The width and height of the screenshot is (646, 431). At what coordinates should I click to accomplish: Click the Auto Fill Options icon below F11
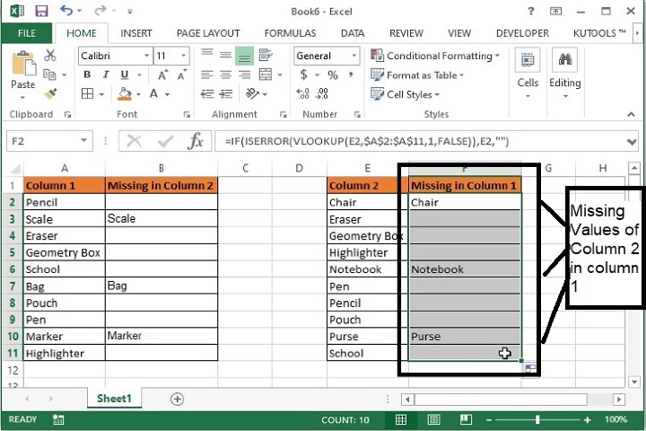click(529, 367)
